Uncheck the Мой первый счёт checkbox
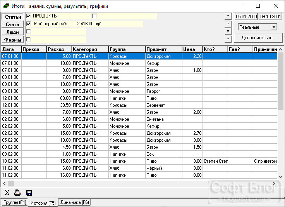Image resolution: width=285 pixels, height=207 pixels. point(28,24)
